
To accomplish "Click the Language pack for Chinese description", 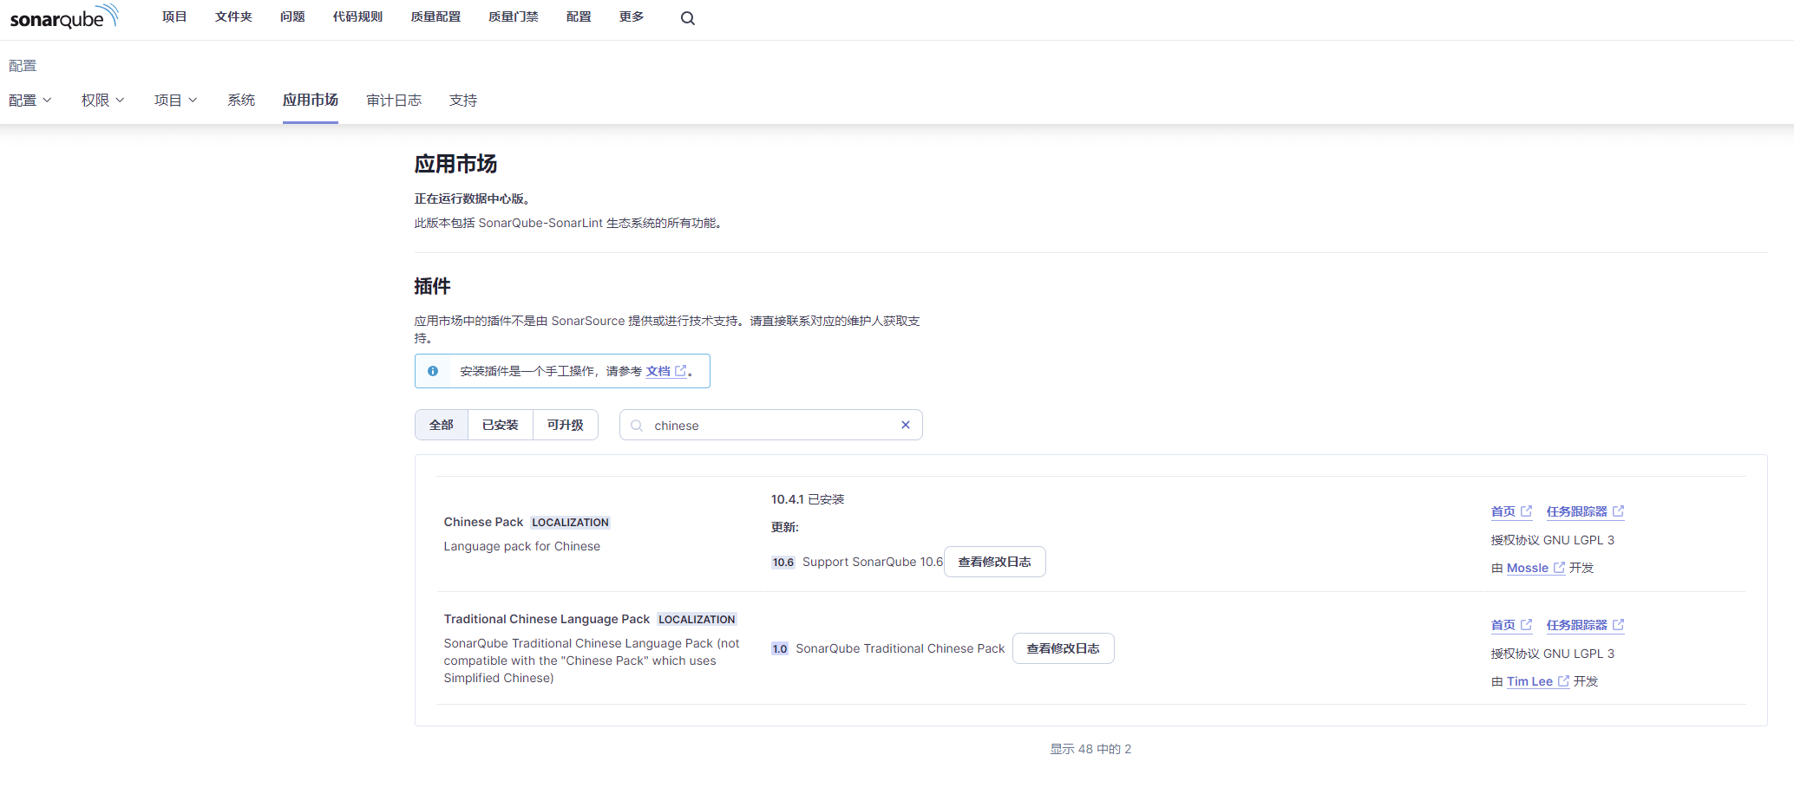I will tap(522, 546).
